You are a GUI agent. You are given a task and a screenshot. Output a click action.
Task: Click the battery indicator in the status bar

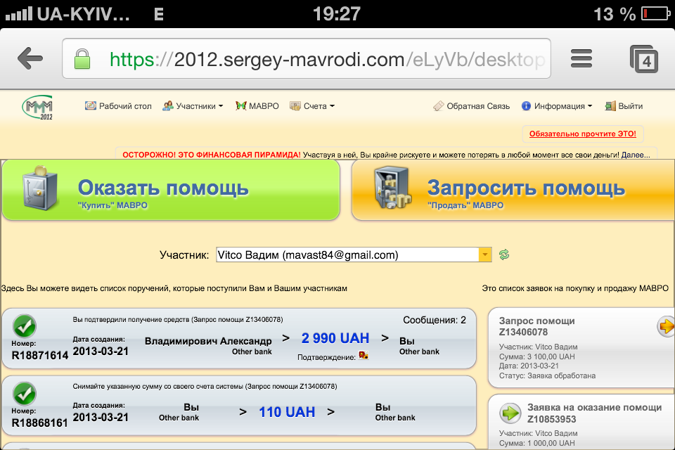655,14
